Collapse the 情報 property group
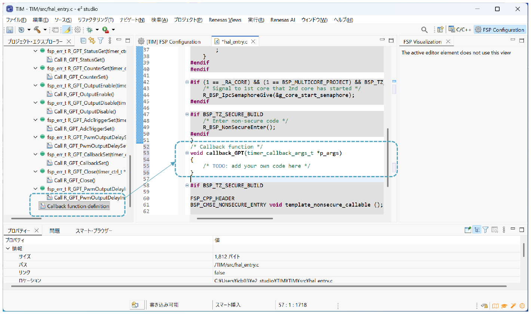The height and width of the screenshot is (314, 531). coord(8,248)
